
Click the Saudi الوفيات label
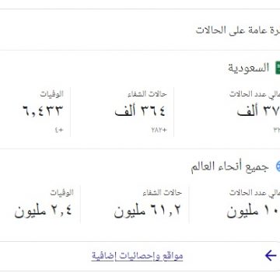pyautogui.click(x=51, y=94)
